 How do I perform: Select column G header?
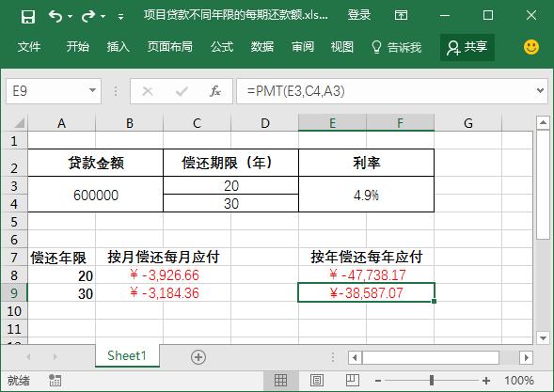point(467,123)
